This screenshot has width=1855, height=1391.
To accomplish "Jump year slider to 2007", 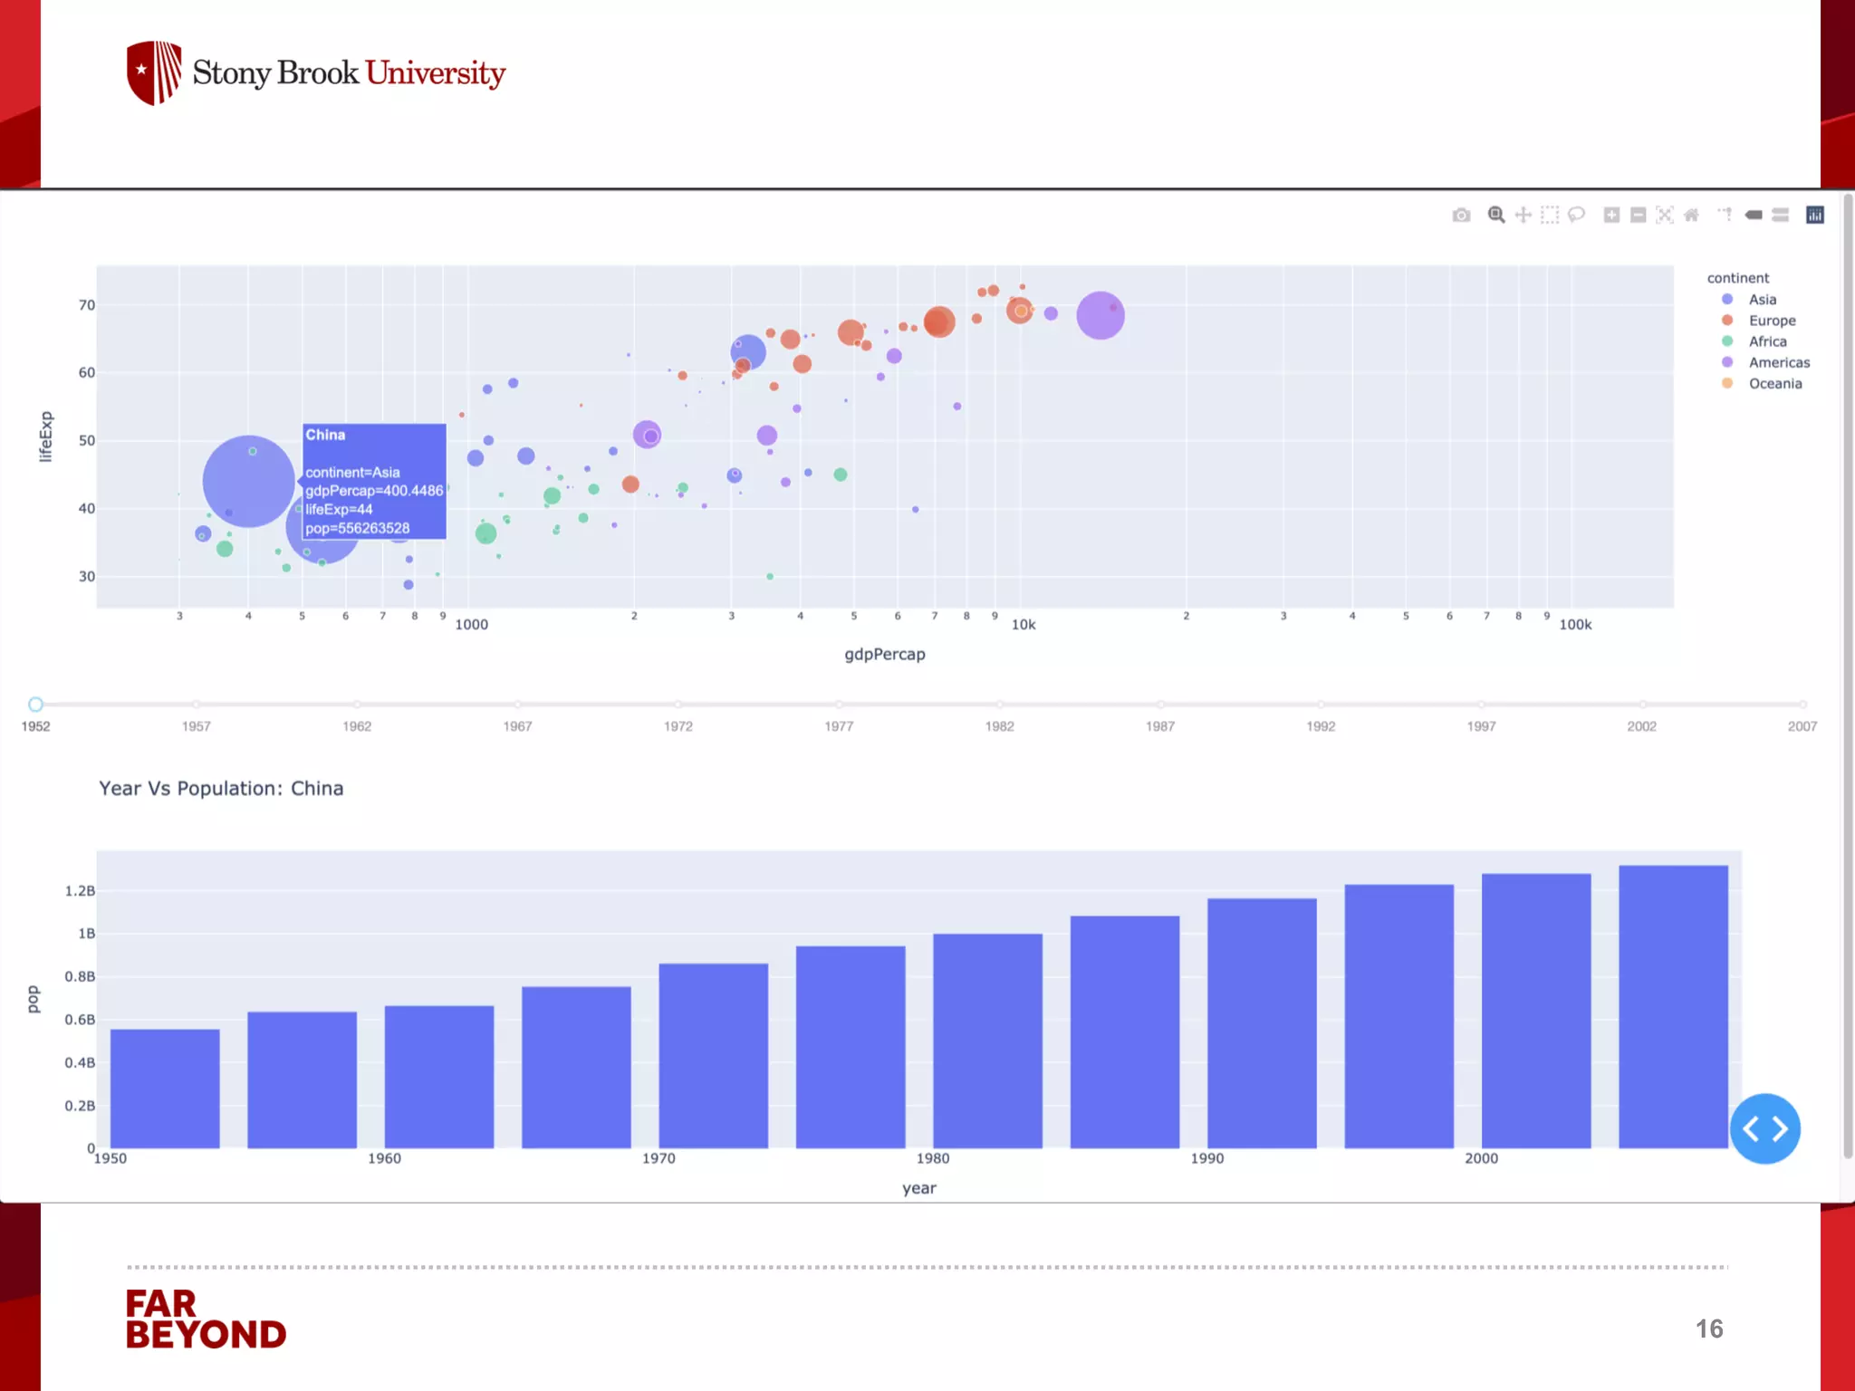I will point(1802,705).
